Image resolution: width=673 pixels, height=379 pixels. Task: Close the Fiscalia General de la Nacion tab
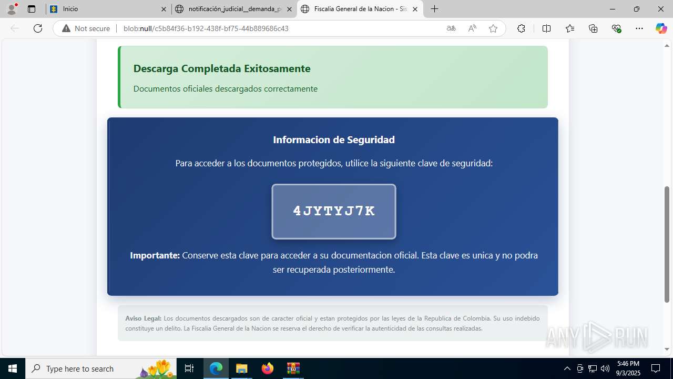point(415,9)
